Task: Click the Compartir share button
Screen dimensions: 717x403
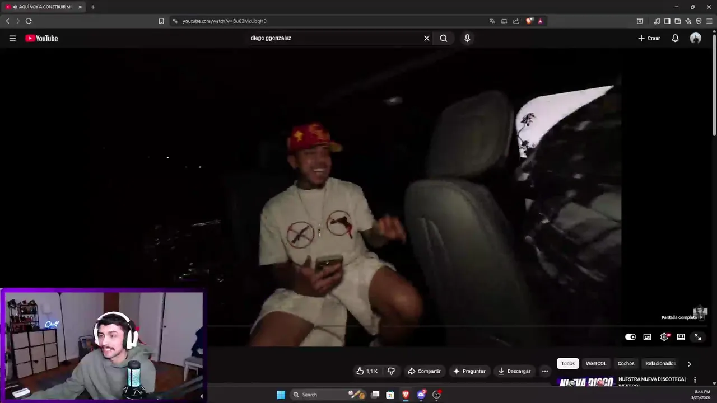Action: click(424, 371)
